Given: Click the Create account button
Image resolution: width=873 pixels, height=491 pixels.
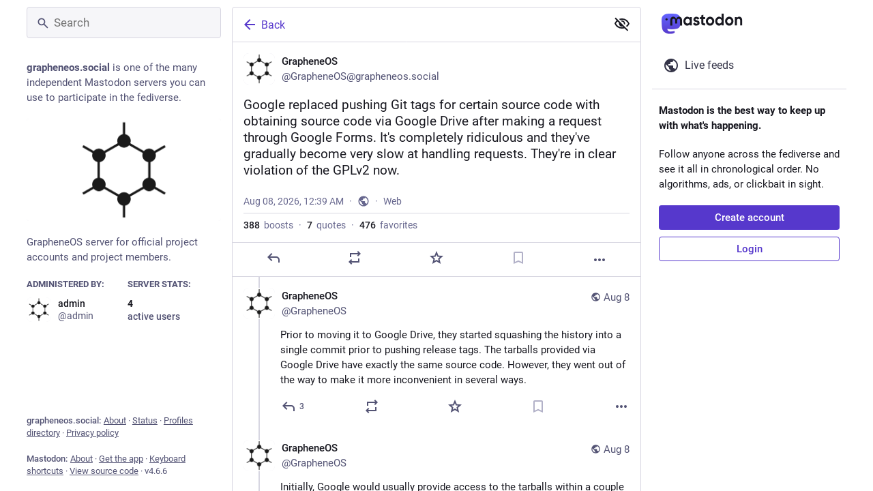Looking at the screenshot, I should coord(749,218).
